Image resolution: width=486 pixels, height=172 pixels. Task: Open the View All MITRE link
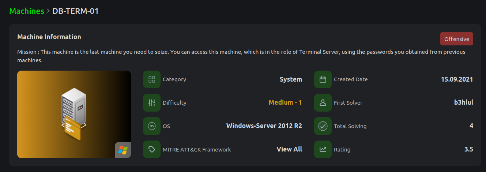click(289, 149)
